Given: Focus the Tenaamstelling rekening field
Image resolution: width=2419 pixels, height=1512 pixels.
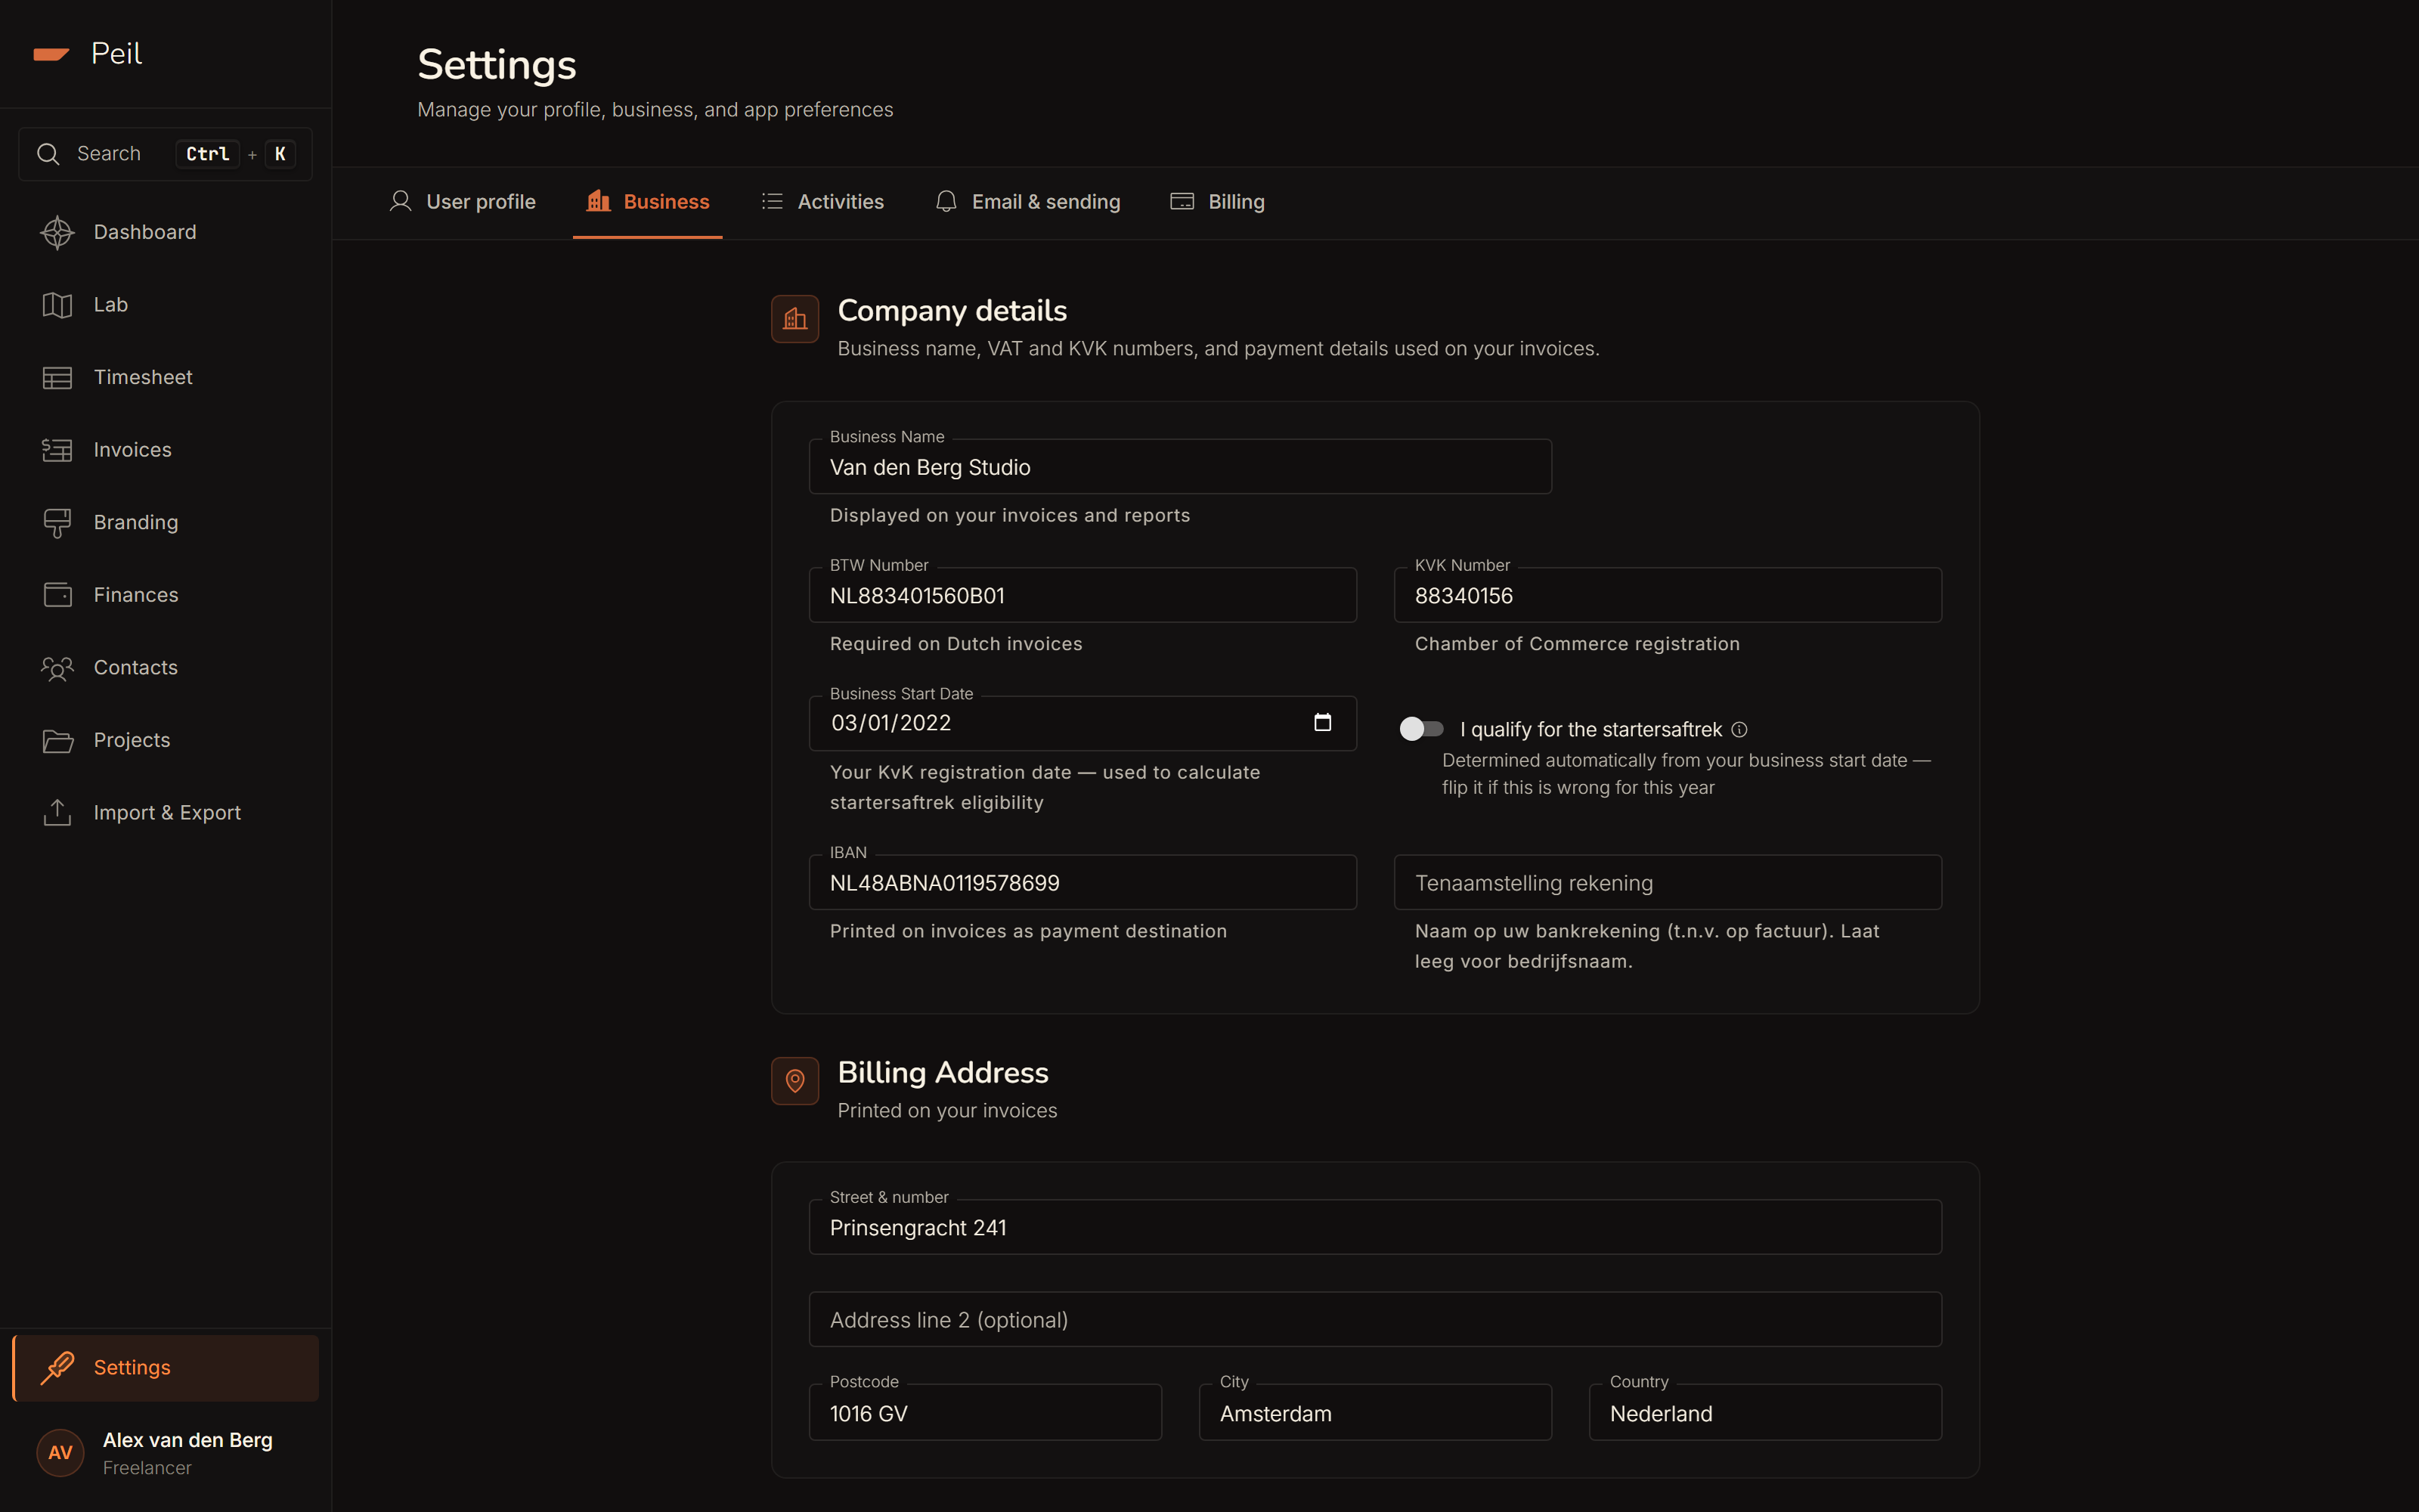Looking at the screenshot, I should (1668, 882).
